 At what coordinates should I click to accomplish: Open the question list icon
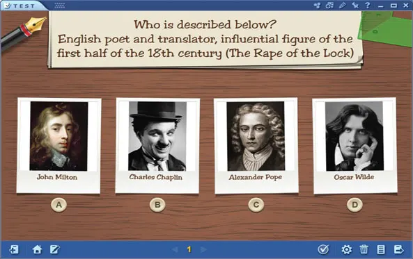(381, 249)
